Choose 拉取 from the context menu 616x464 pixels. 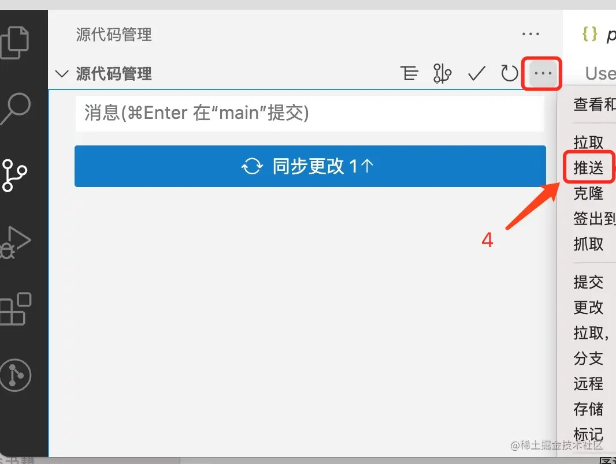coord(588,142)
